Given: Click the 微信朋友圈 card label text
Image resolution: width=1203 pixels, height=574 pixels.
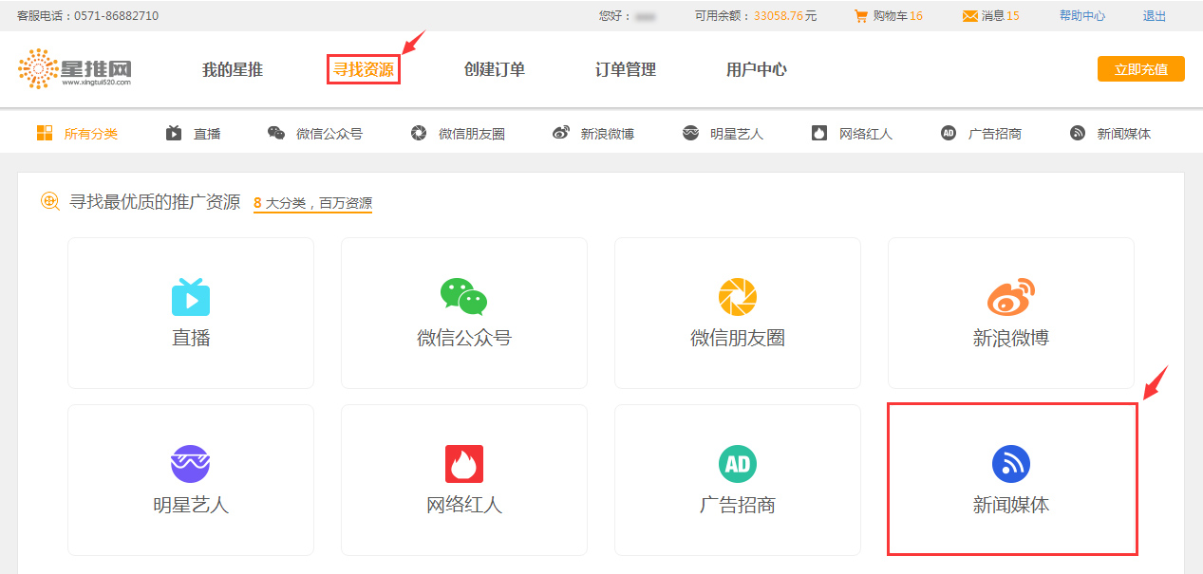Looking at the screenshot, I should [x=738, y=339].
